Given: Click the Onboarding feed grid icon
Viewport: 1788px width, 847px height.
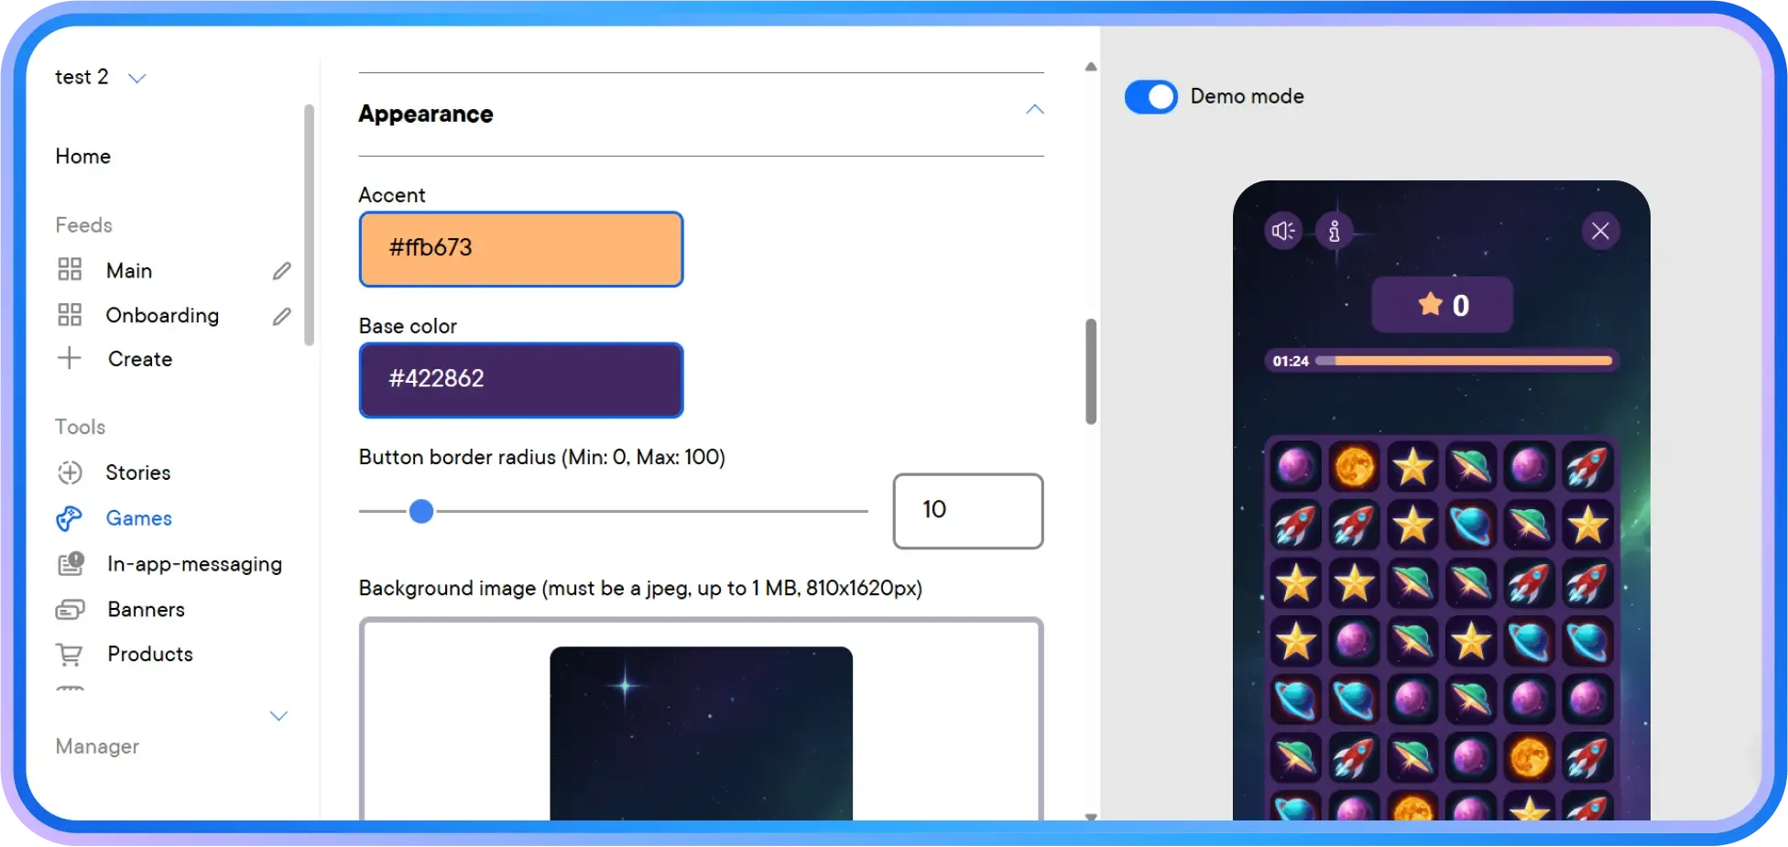Looking at the screenshot, I should point(70,315).
